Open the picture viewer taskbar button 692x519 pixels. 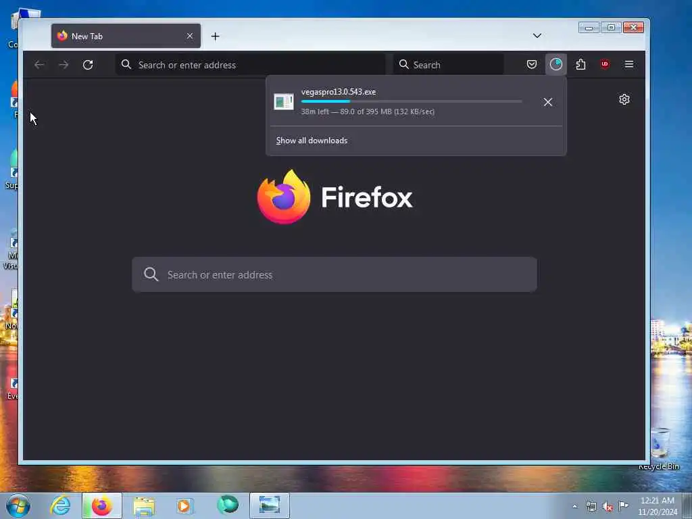(x=269, y=505)
